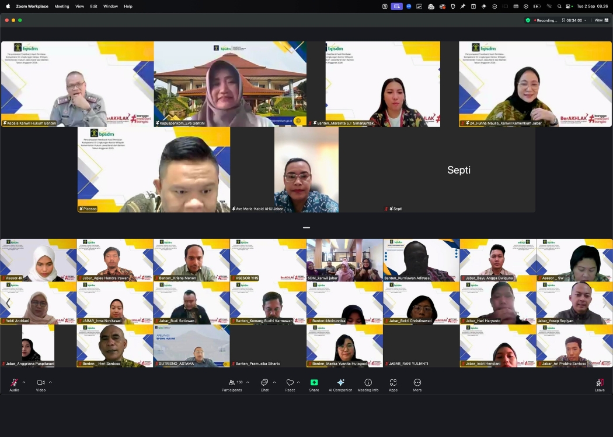Select Asesor _ SW tile
The image size is (613, 437).
point(574,260)
